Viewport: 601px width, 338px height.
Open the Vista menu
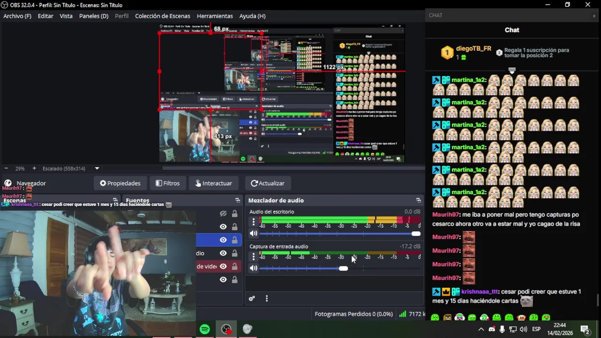[x=66, y=16]
